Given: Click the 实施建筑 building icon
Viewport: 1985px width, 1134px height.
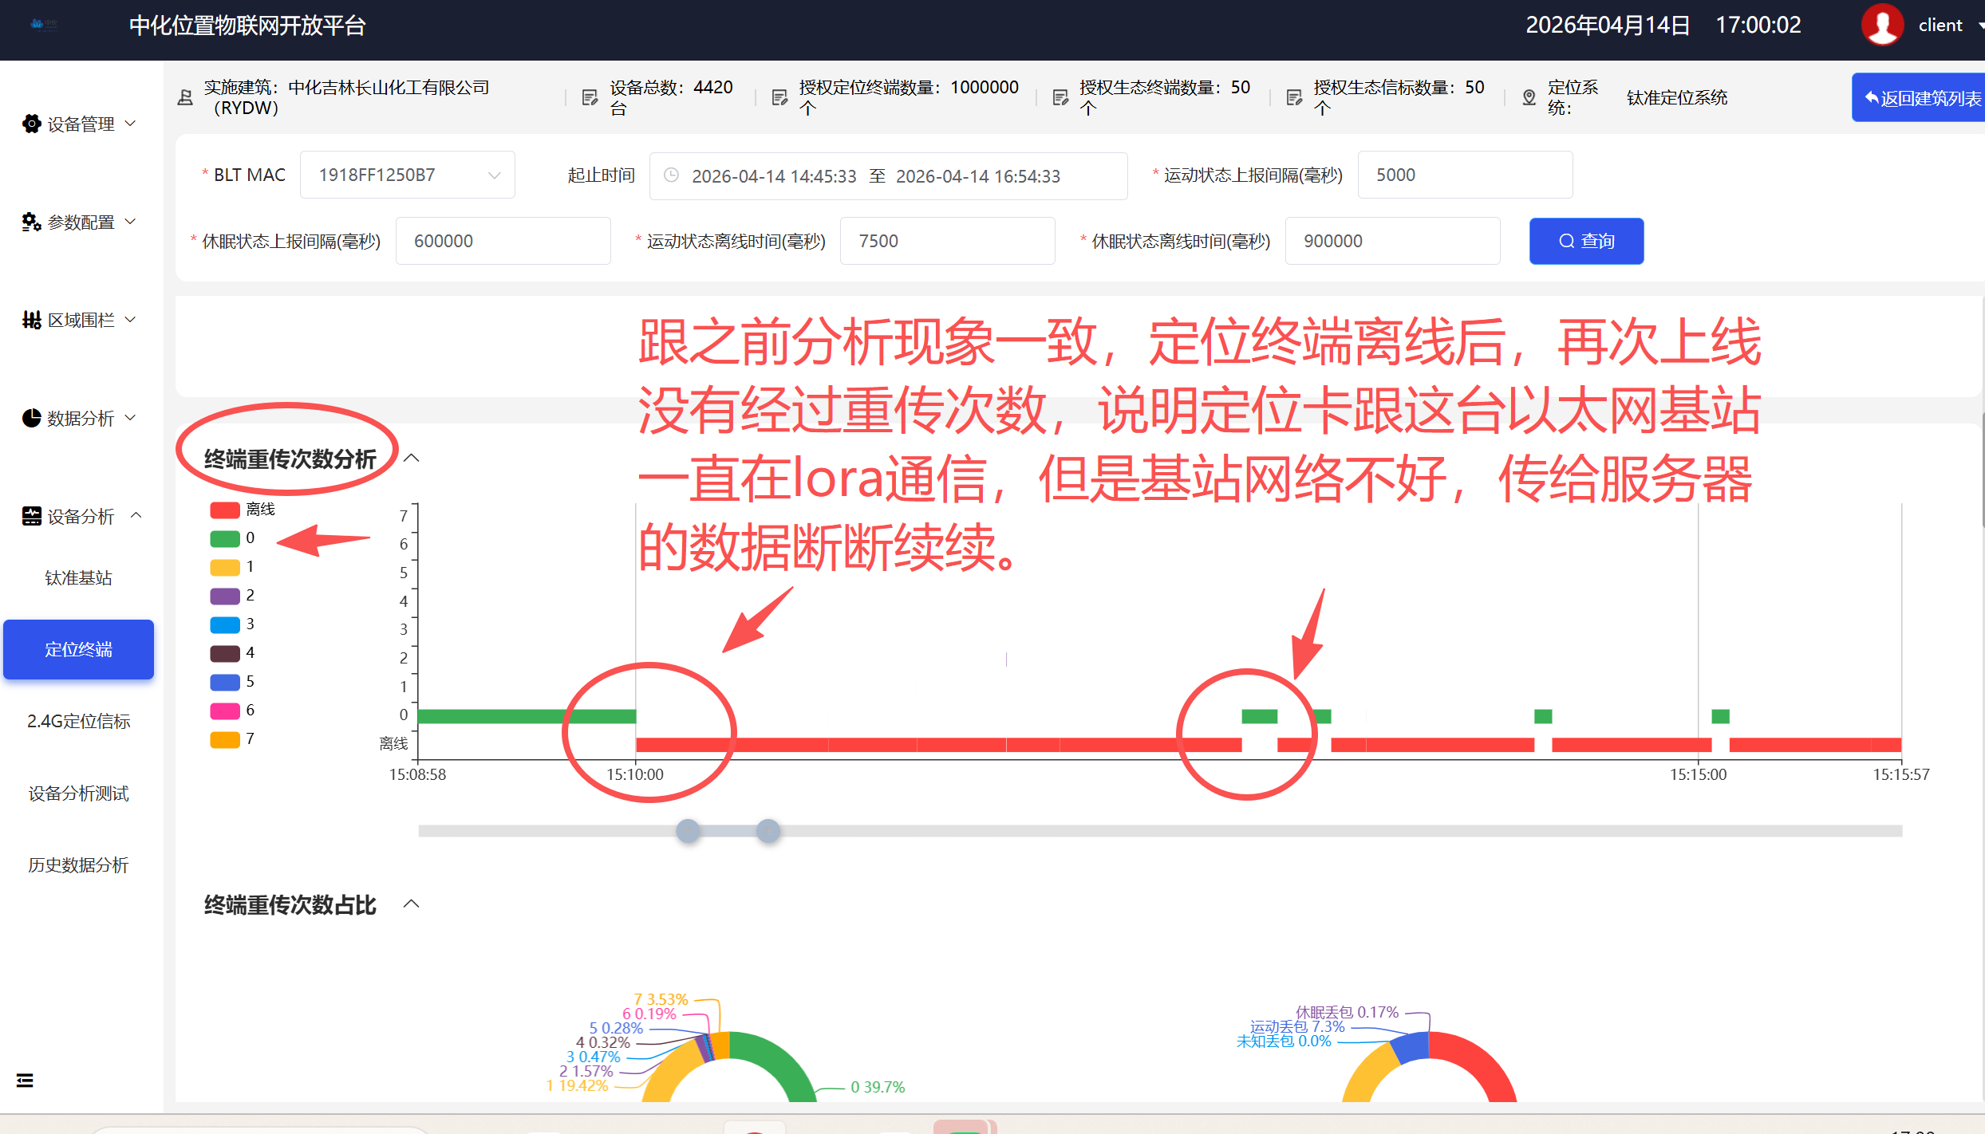Looking at the screenshot, I should click(185, 97).
